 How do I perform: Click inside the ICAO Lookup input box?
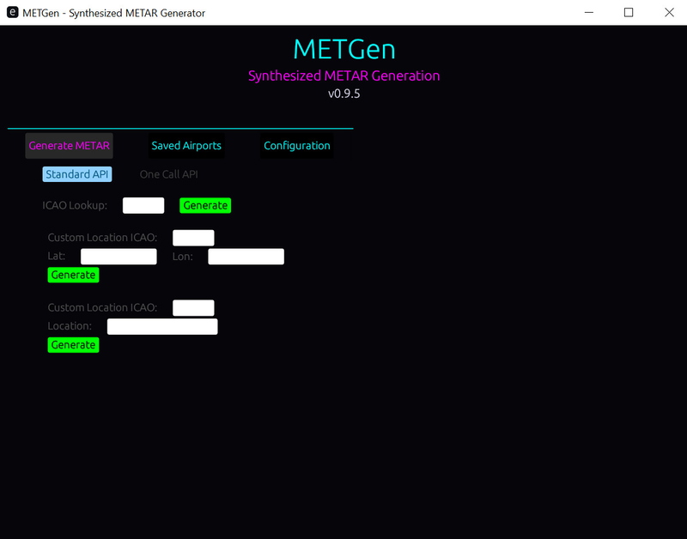point(141,205)
